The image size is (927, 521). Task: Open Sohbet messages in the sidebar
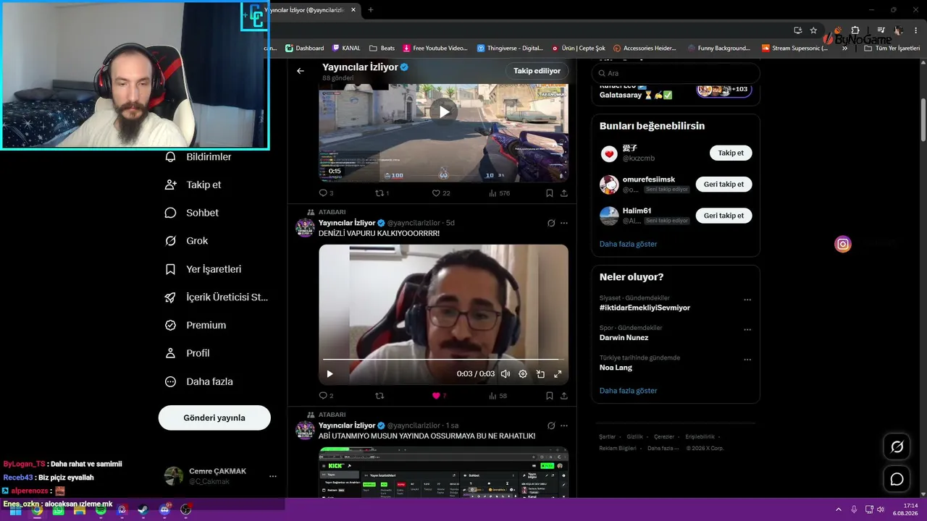coord(191,213)
